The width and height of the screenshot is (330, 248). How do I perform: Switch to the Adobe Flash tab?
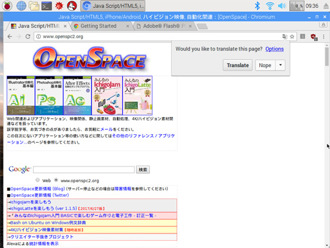[x=164, y=26]
